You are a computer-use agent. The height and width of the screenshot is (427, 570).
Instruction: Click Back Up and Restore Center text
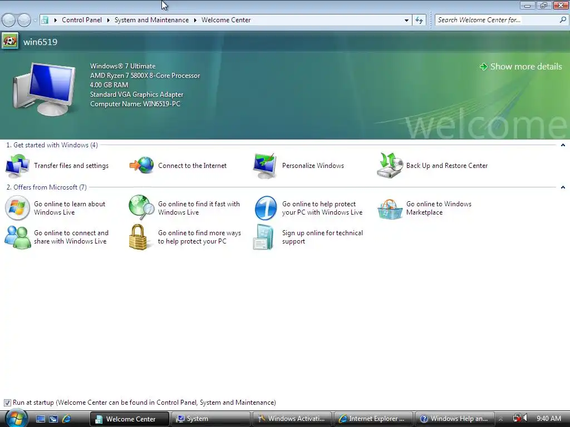tap(447, 166)
